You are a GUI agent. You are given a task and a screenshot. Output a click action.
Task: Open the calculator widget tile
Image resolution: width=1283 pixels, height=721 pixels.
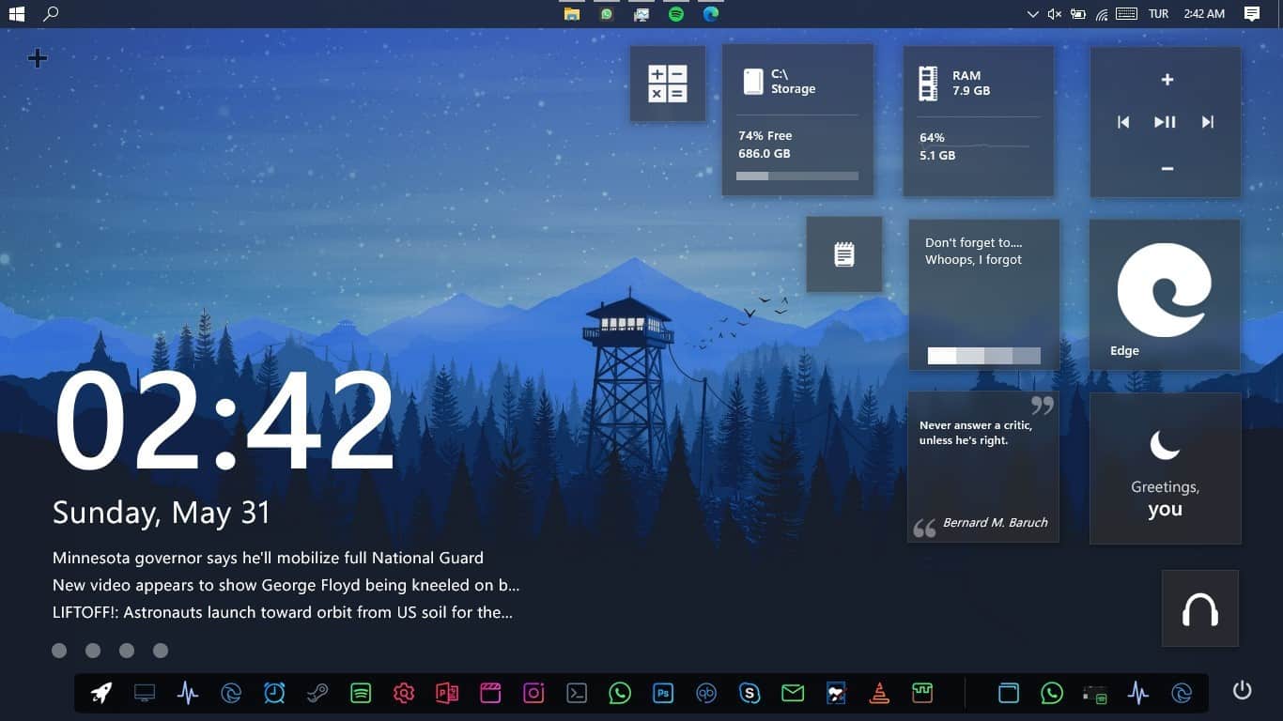point(668,84)
